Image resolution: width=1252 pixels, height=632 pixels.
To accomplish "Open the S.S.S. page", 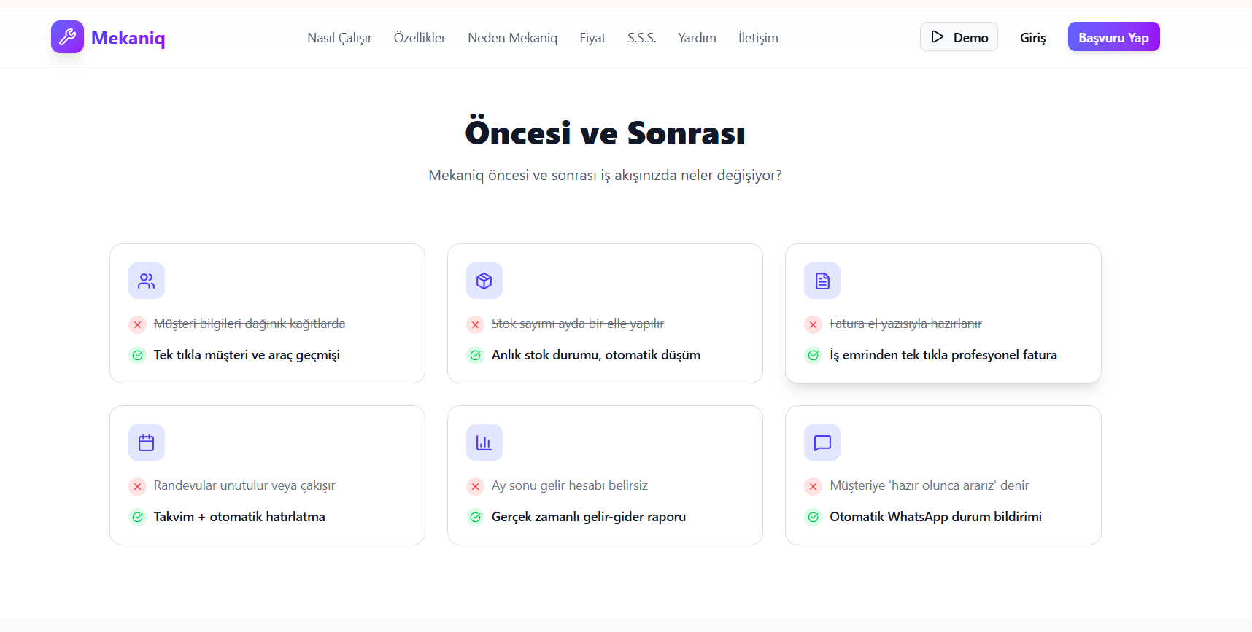I will pyautogui.click(x=641, y=38).
